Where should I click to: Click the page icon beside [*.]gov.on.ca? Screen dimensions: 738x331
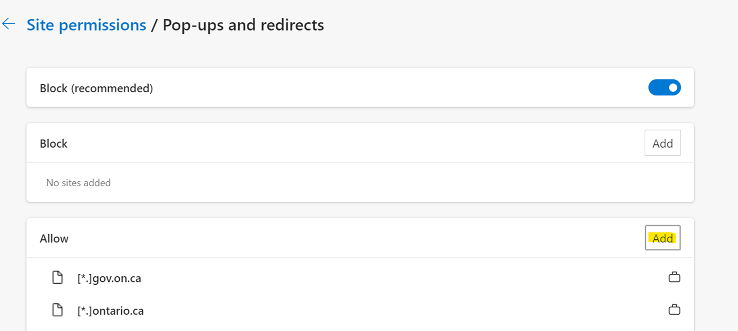tap(57, 277)
